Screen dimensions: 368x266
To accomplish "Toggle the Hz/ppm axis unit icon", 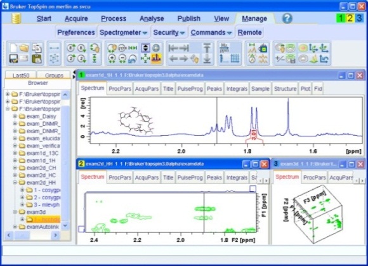I will 225,48.
